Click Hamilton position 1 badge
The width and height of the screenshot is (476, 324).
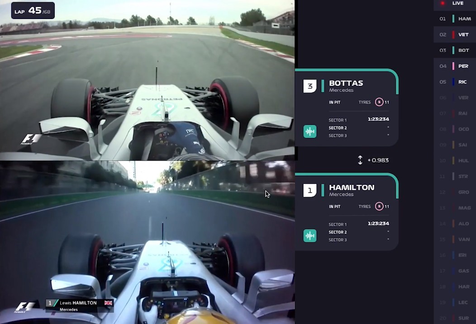[309, 190]
